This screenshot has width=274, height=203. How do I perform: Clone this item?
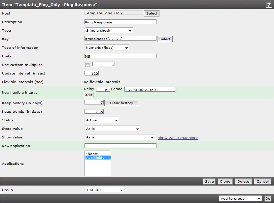[225, 182]
